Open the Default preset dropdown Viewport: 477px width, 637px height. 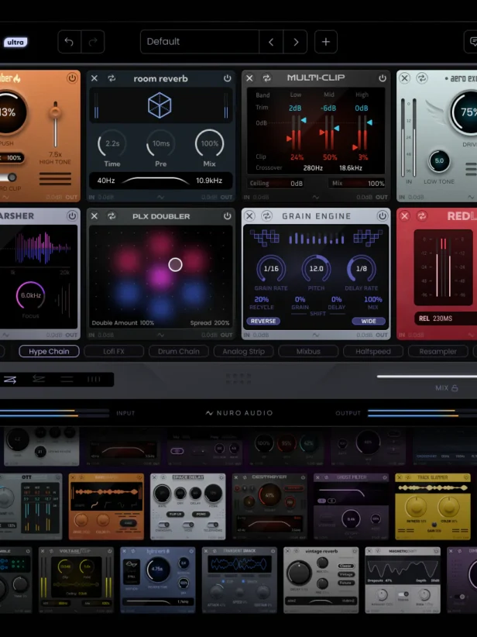pyautogui.click(x=199, y=42)
